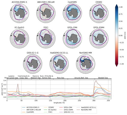
Task: Click colorbar tick label −1.00
Action: [x=121, y=64]
